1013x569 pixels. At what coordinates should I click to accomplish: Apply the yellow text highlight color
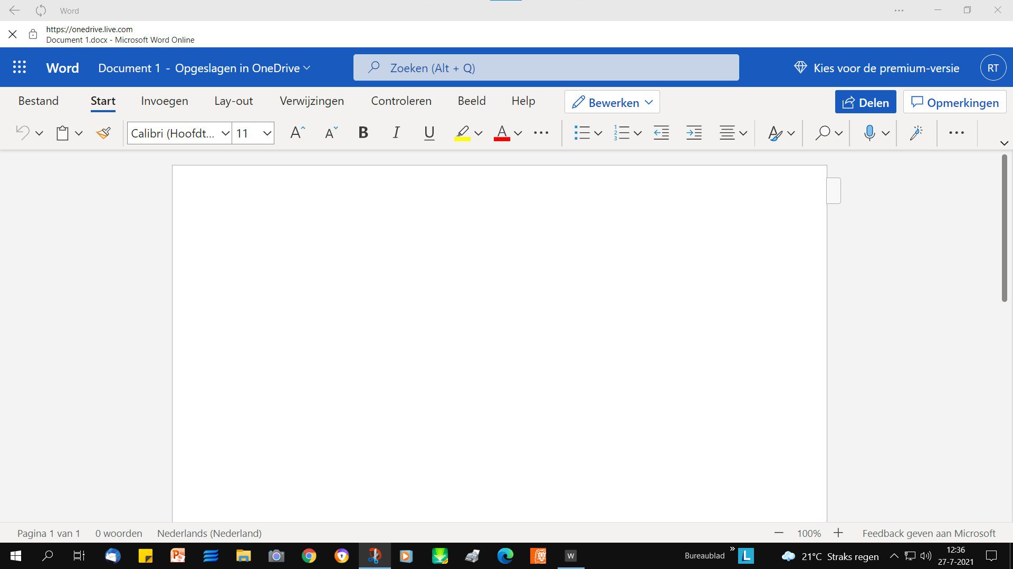[462, 133]
